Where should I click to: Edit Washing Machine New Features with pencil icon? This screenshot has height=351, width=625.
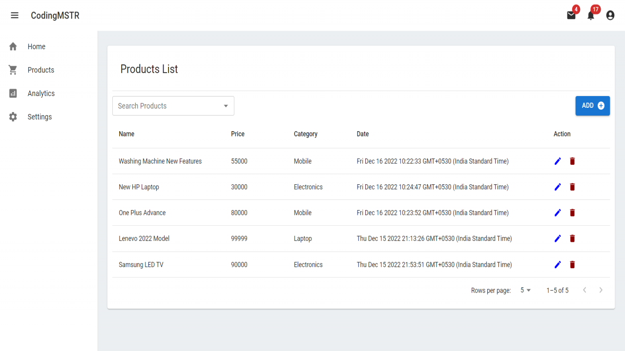558,161
